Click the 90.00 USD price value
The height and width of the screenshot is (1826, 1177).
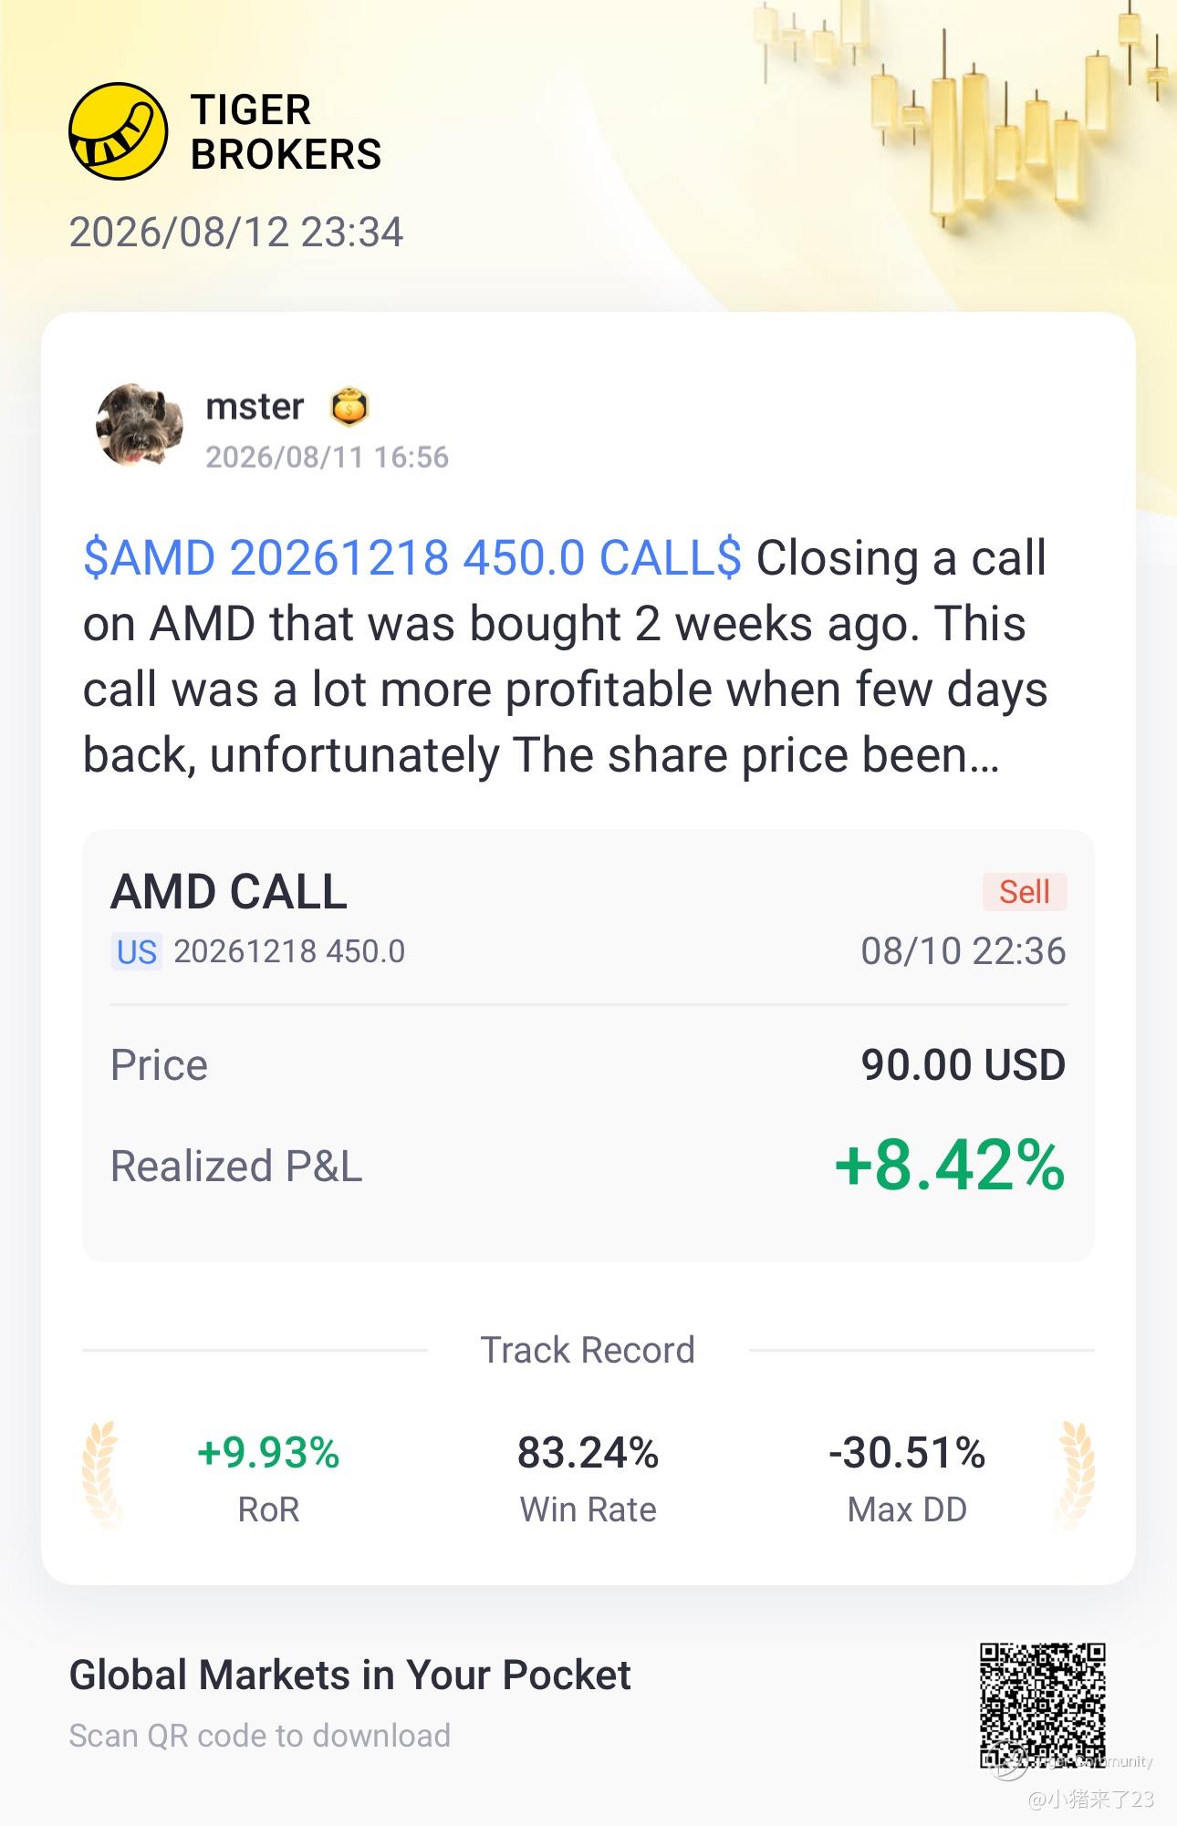(x=963, y=1064)
